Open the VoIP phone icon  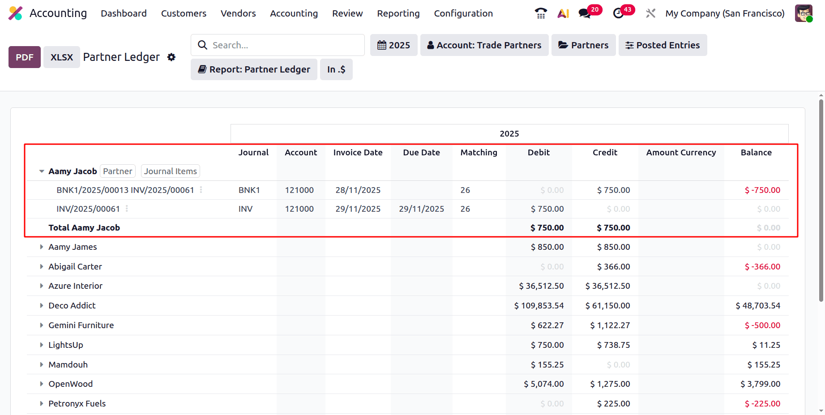point(541,13)
